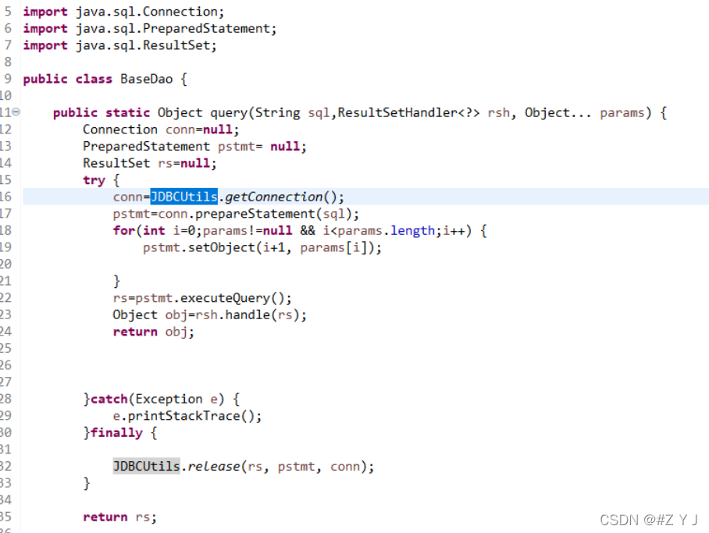Click the 'return obj;' statement
This screenshot has height=533, width=709.
pos(153,332)
